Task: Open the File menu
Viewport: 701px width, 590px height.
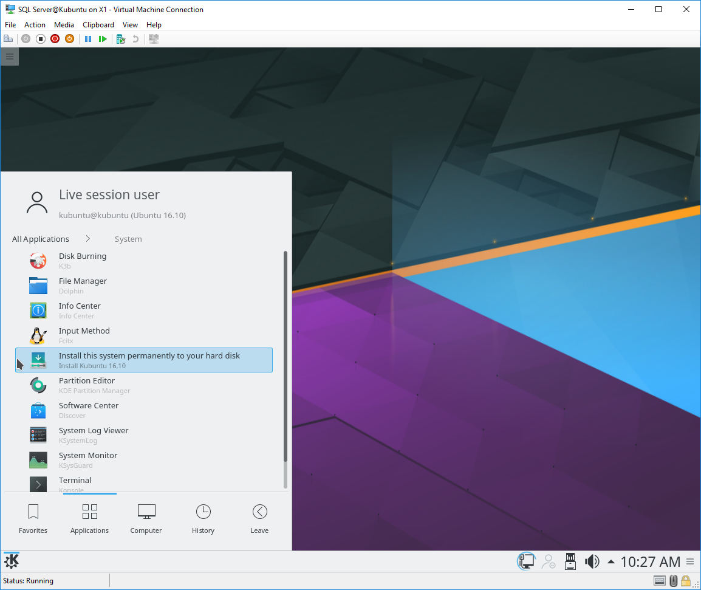Action: (10, 24)
